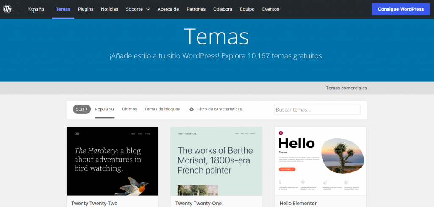Switch to Temas de bloques tab
The image size is (434, 207).
[162, 109]
